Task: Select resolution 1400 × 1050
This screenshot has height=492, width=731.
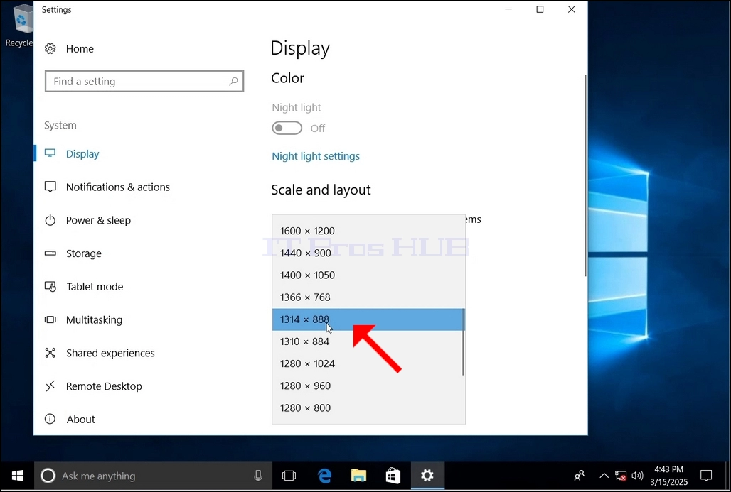Action: pos(368,275)
